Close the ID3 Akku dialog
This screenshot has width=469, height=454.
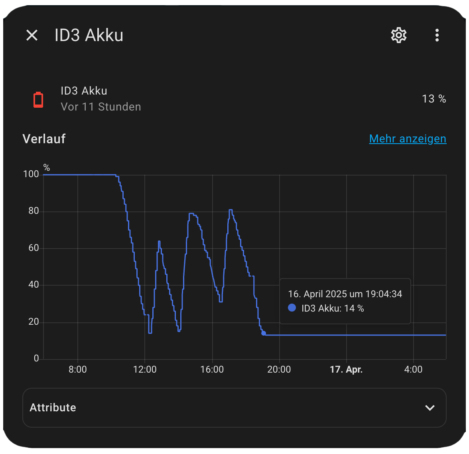coord(32,36)
